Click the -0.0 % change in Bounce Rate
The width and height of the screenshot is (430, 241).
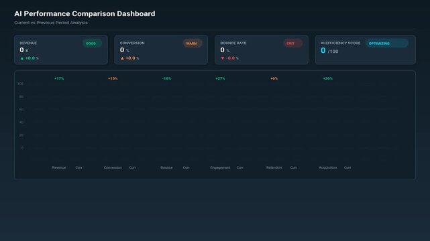coord(233,58)
